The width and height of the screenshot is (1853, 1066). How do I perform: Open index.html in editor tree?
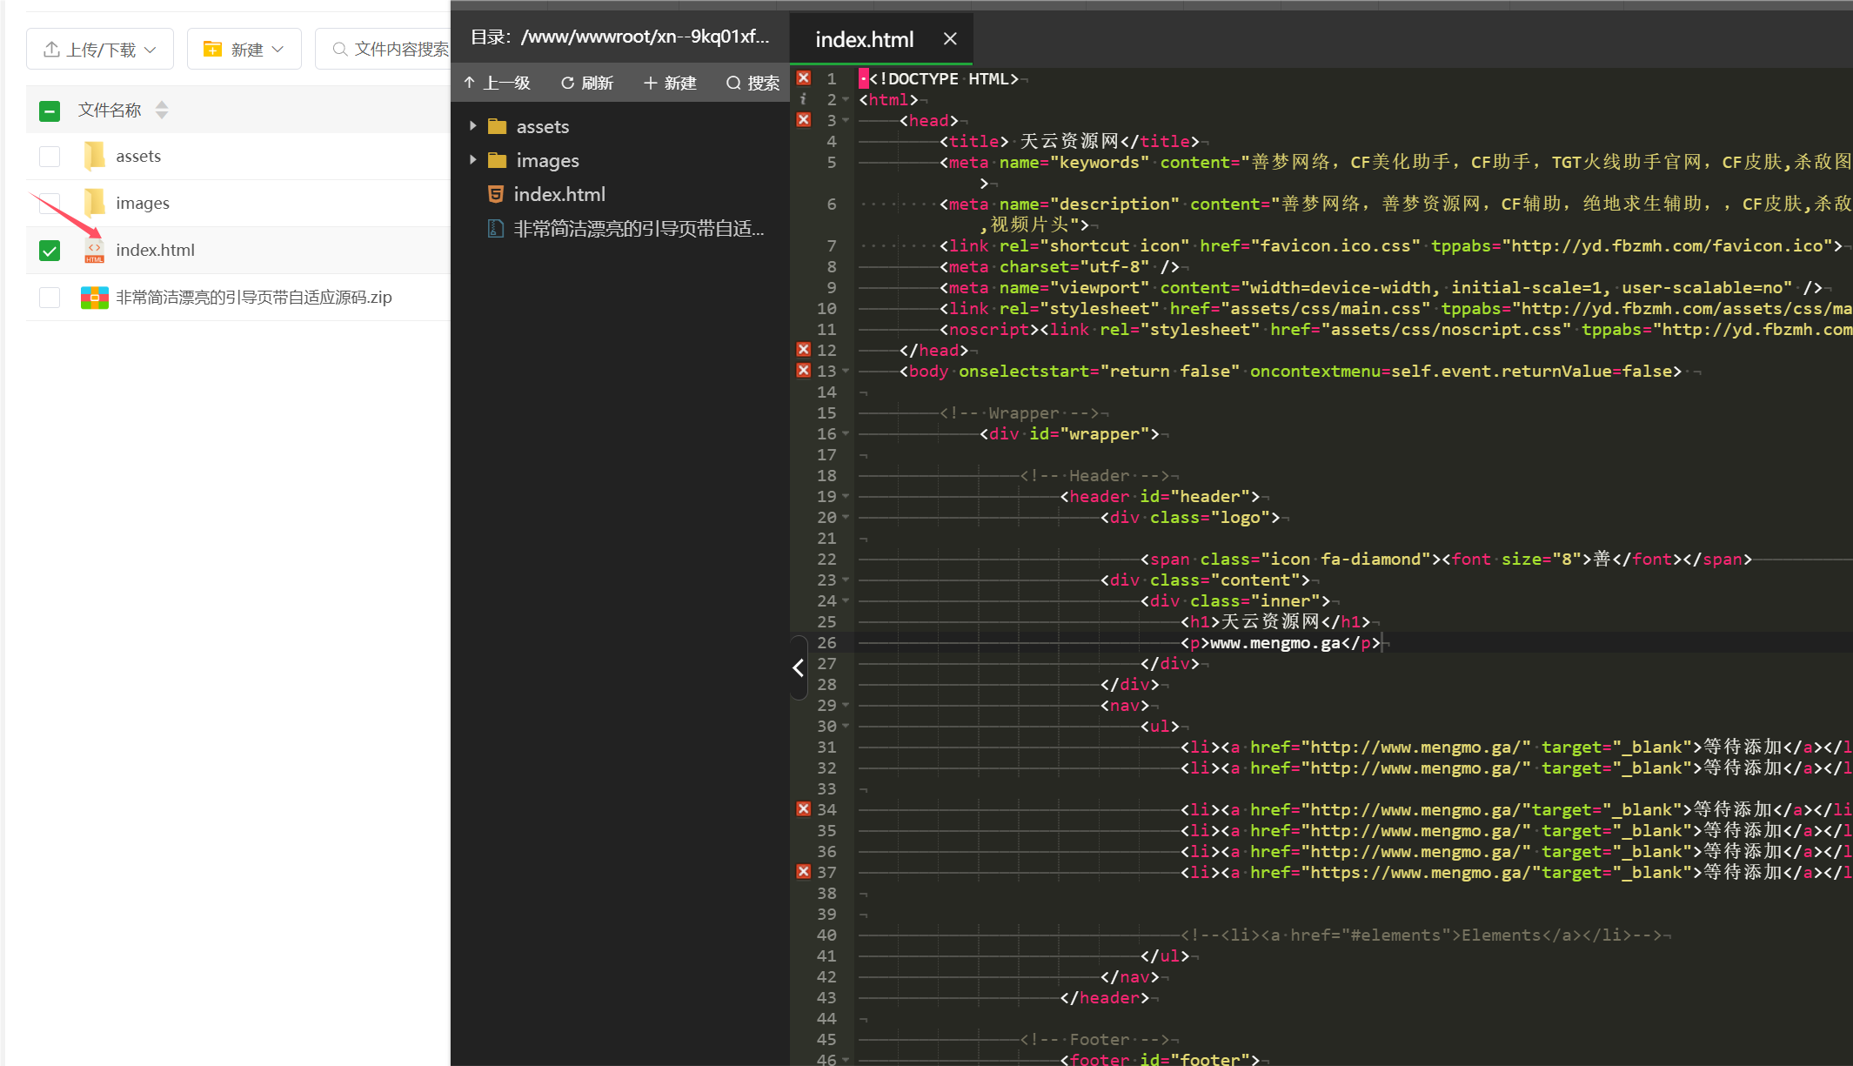point(559,194)
